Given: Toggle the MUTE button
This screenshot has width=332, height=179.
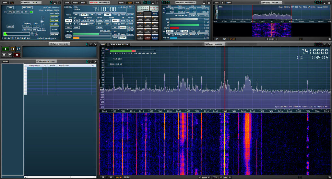Looking at the screenshot, I should [x=68, y=38].
